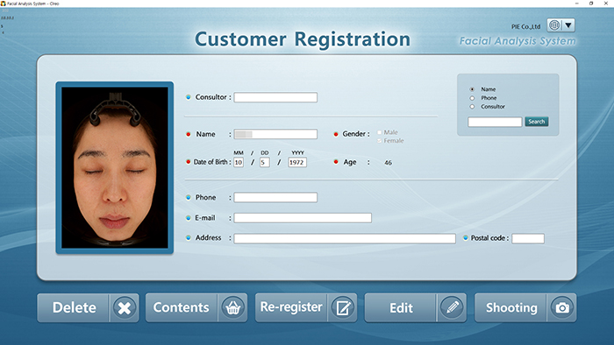Click the Shooting camera icon
Viewport: 614px width, 345px height.
tap(562, 308)
